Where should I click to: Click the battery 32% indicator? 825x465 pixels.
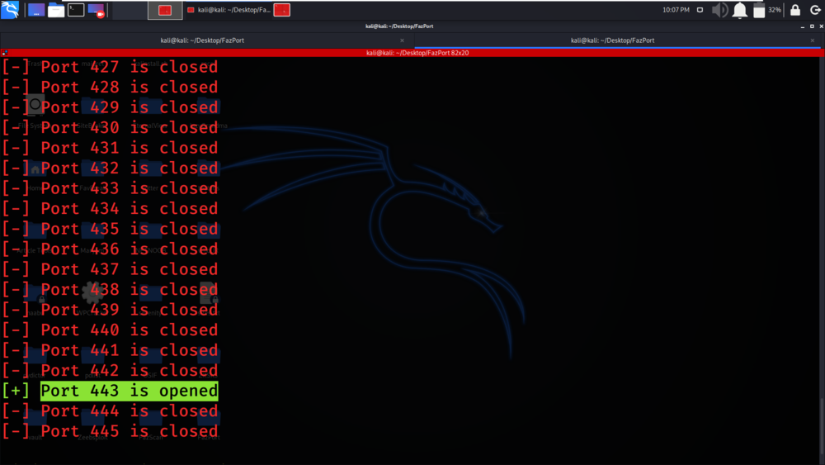coord(766,10)
